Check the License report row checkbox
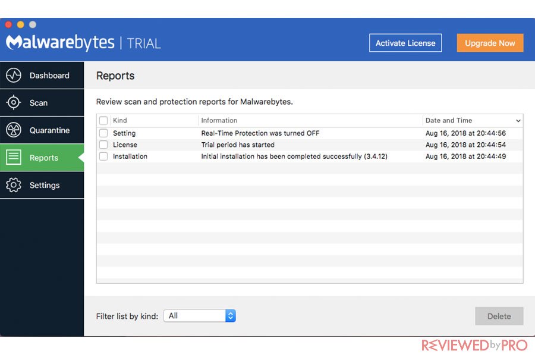The width and height of the screenshot is (535, 357). (103, 145)
